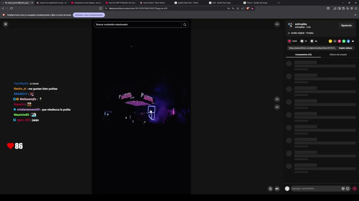Click chat user cristianxenexx59
The width and height of the screenshot is (359, 201).
tap(28, 110)
